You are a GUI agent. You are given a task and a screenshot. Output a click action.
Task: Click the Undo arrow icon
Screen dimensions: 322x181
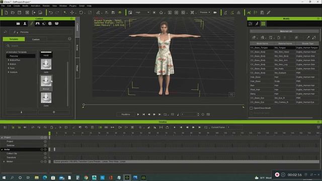pyautogui.click(x=51, y=13)
